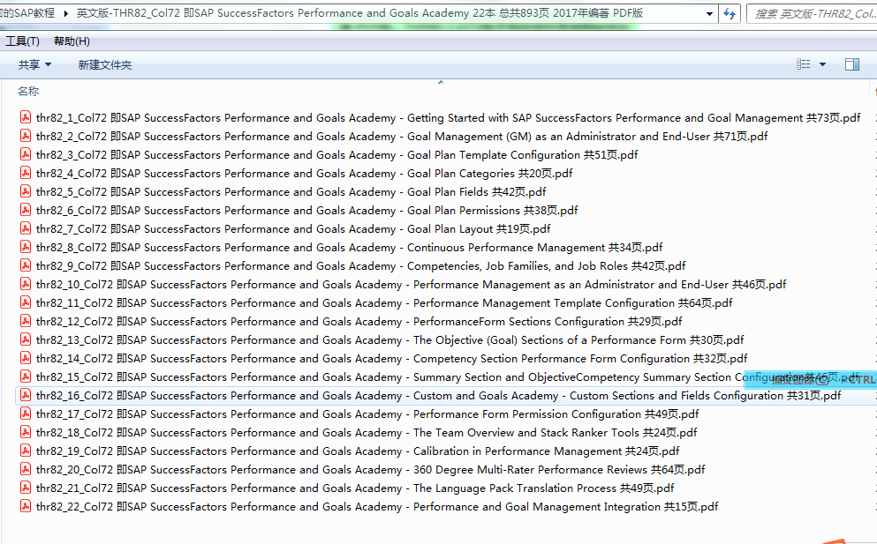Toggle the preview pane icon
The height and width of the screenshot is (544, 877).
coord(852,64)
